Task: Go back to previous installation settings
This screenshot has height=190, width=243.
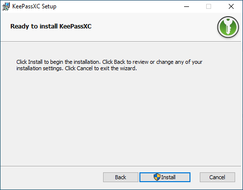Action: [x=121, y=177]
